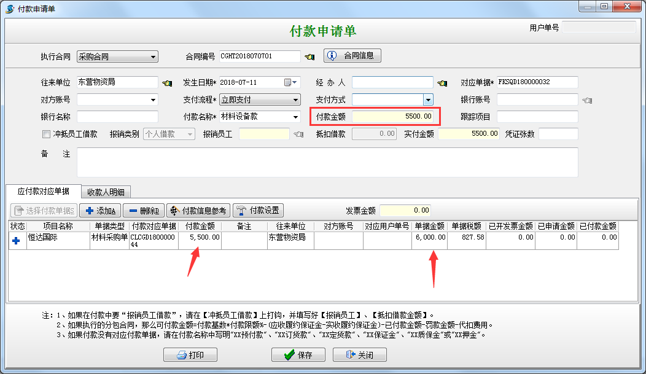Click the lookup hand icon beside 经办人
Screen dimensions: 646x374
[443, 83]
